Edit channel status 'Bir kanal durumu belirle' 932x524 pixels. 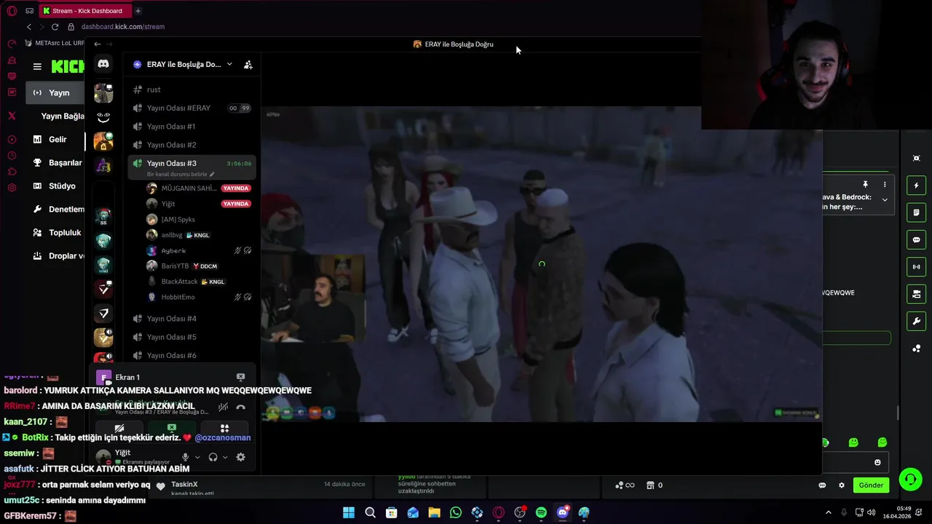(x=181, y=175)
